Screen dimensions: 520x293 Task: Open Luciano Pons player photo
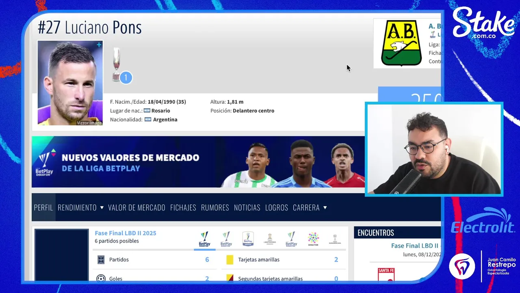(x=70, y=83)
